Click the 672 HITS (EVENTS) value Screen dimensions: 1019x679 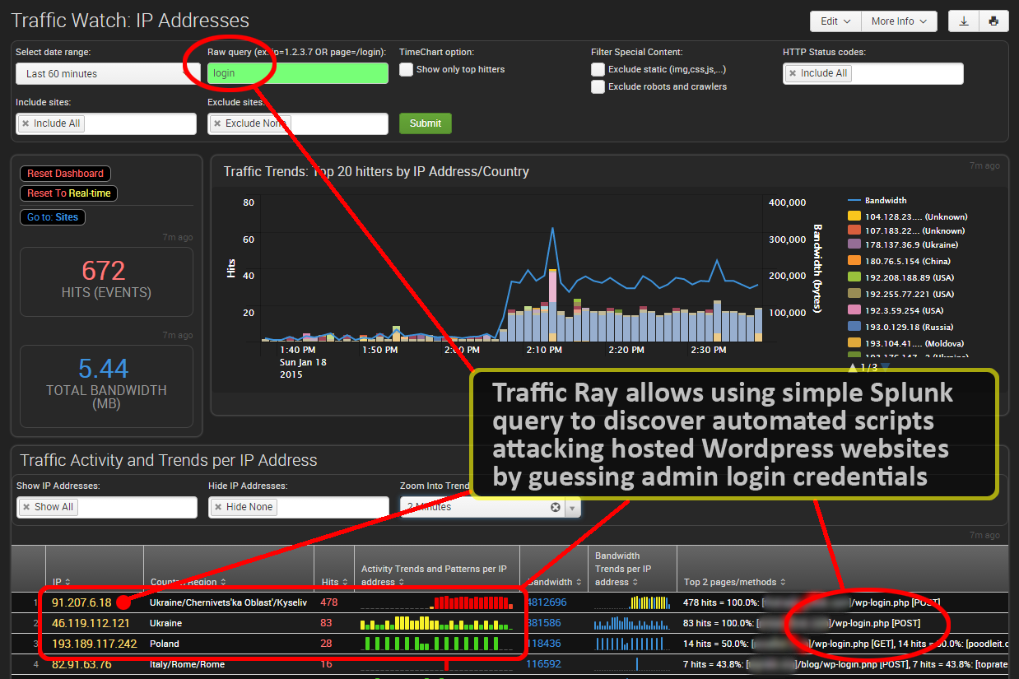tap(104, 271)
